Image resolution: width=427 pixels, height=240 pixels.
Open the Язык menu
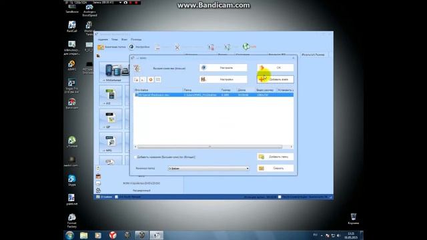[124, 39]
